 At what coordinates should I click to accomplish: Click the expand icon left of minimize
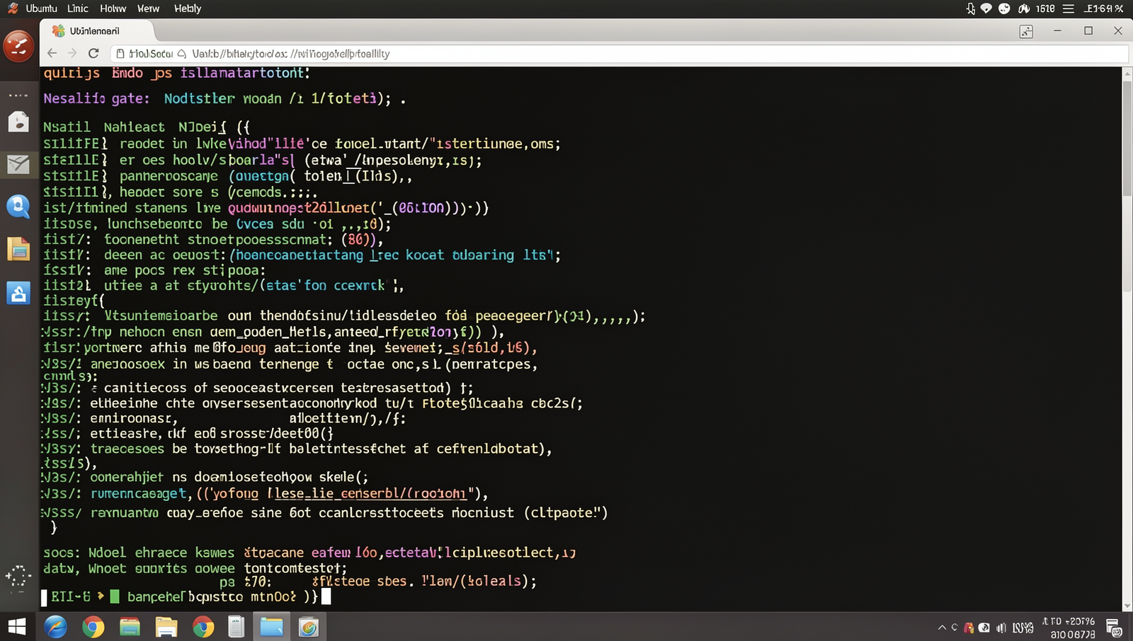[x=1026, y=31]
